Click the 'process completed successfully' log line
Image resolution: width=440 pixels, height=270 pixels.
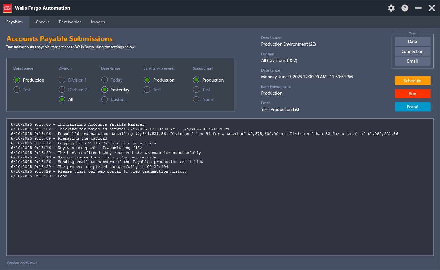[89, 167]
